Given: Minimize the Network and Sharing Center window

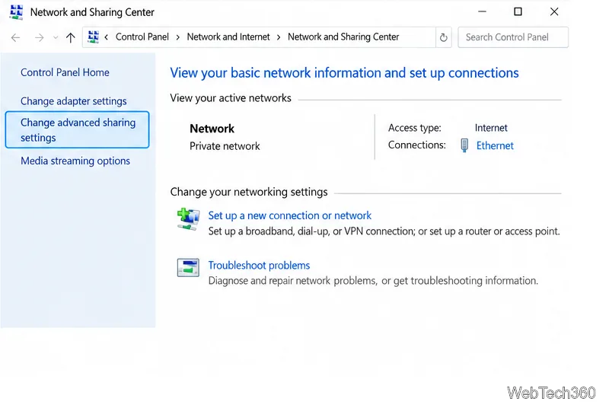Looking at the screenshot, I should [482, 11].
